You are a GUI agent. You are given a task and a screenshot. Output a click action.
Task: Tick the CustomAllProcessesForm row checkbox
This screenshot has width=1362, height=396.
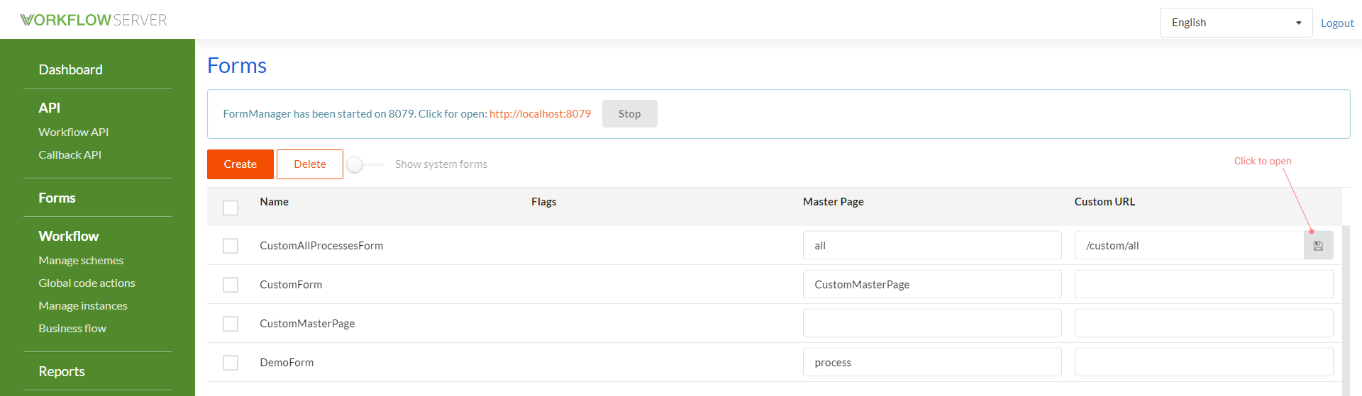point(231,246)
